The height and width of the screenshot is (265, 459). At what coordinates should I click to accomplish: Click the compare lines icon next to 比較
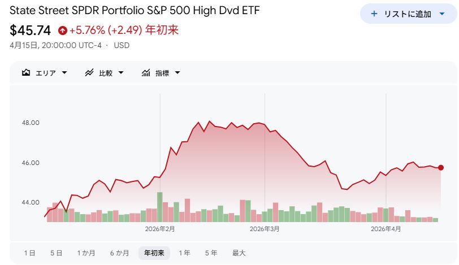pos(89,73)
